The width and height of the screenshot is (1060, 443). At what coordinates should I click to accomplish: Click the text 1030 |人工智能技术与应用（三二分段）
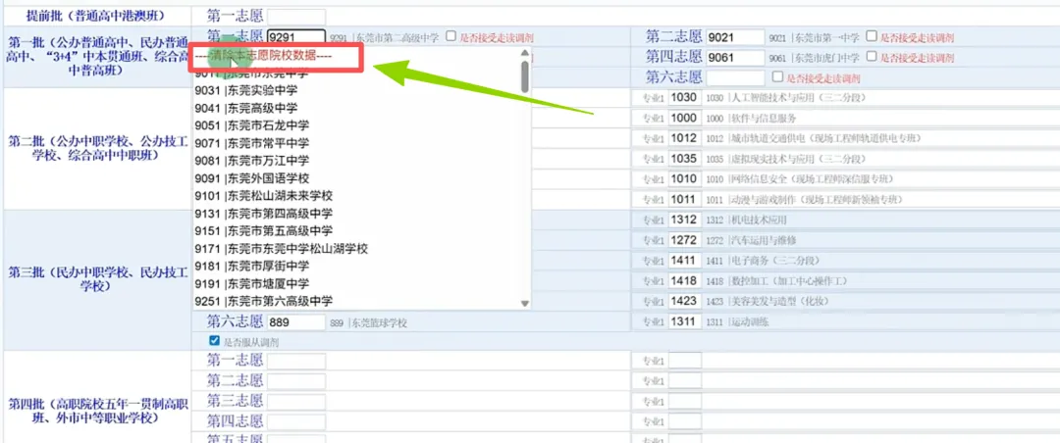[x=785, y=98]
